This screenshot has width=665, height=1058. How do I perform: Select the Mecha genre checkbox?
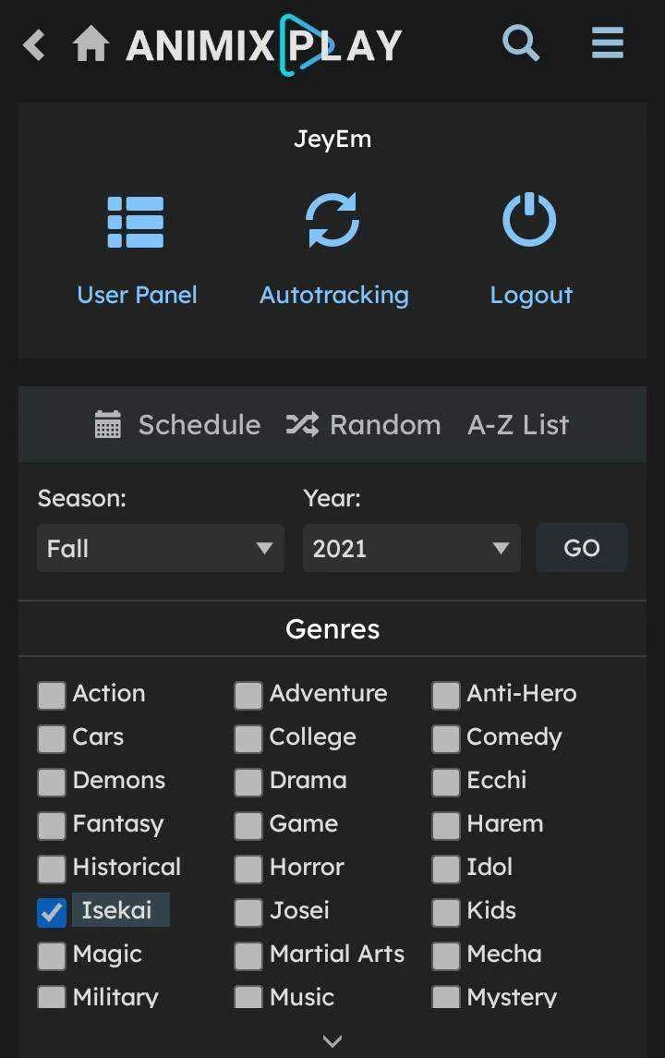[446, 955]
